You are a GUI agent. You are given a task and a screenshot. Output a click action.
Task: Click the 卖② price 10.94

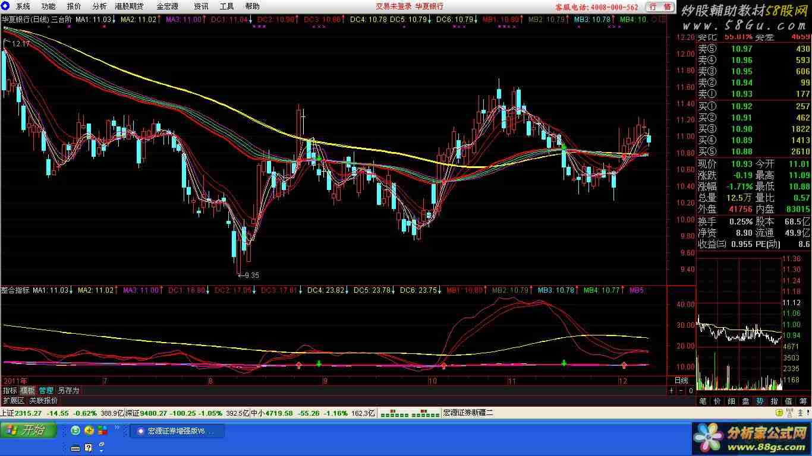point(741,83)
